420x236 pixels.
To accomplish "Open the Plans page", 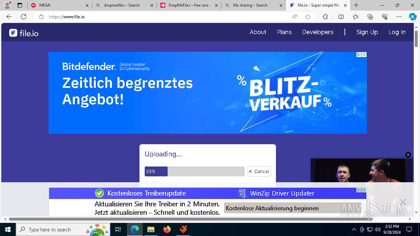I will pyautogui.click(x=284, y=32).
